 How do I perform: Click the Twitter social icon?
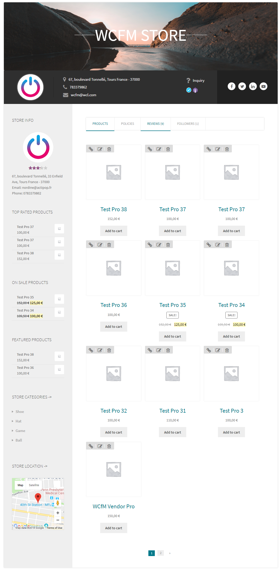click(242, 86)
